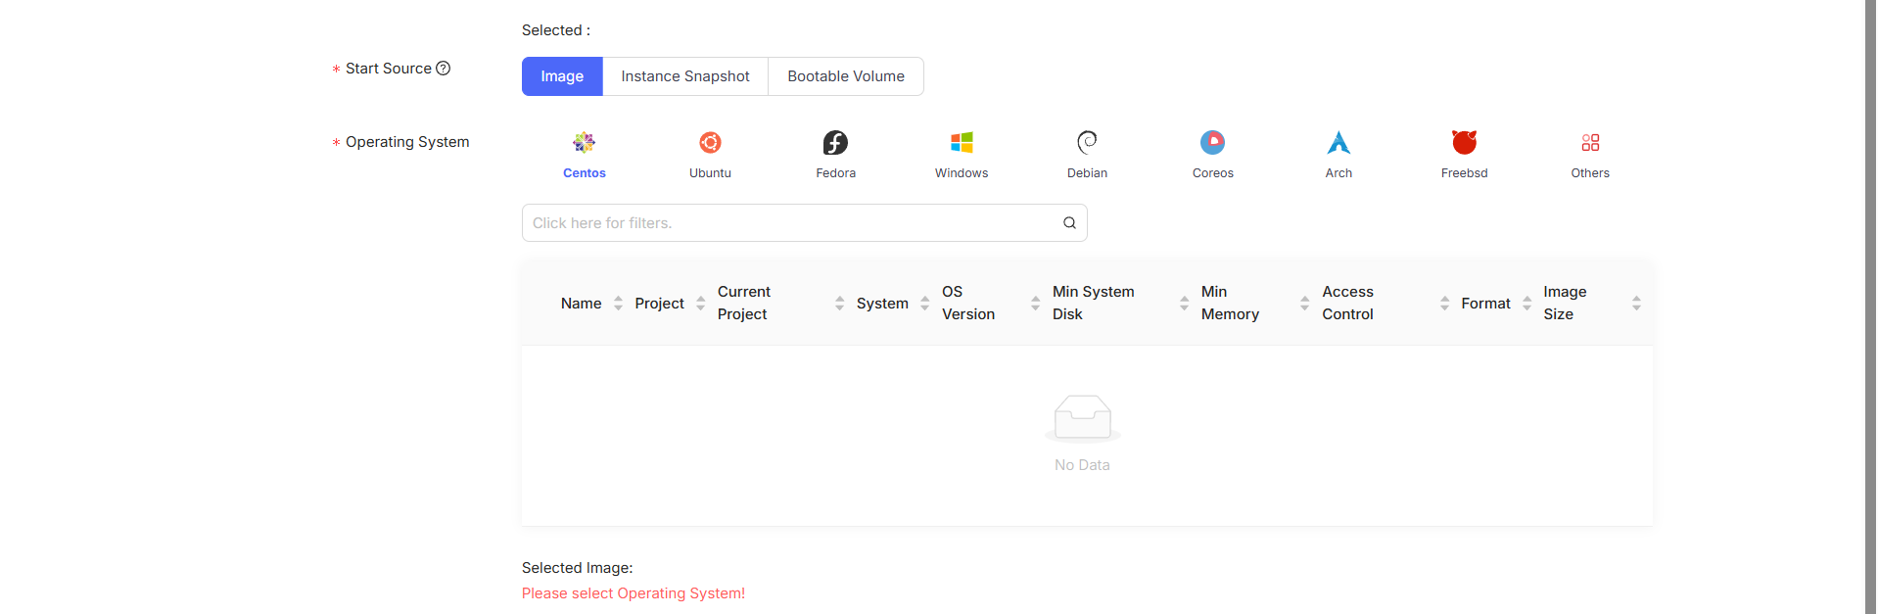Pick the Fedora operating system icon

tap(835, 143)
